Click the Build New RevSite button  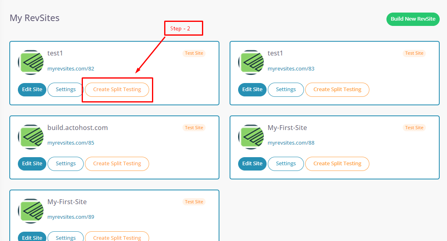click(413, 19)
